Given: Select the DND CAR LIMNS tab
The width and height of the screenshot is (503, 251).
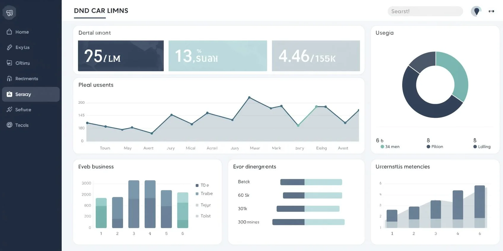Looking at the screenshot, I should pyautogui.click(x=101, y=11).
